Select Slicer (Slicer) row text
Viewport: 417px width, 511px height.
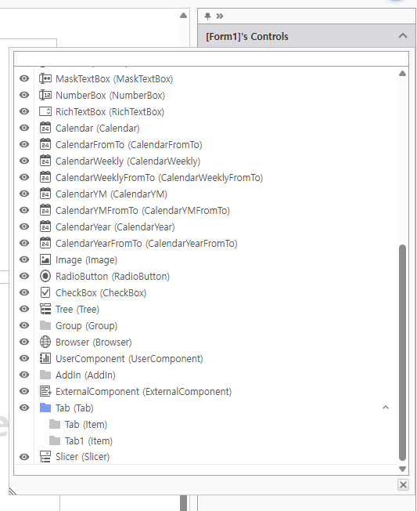[x=83, y=457]
